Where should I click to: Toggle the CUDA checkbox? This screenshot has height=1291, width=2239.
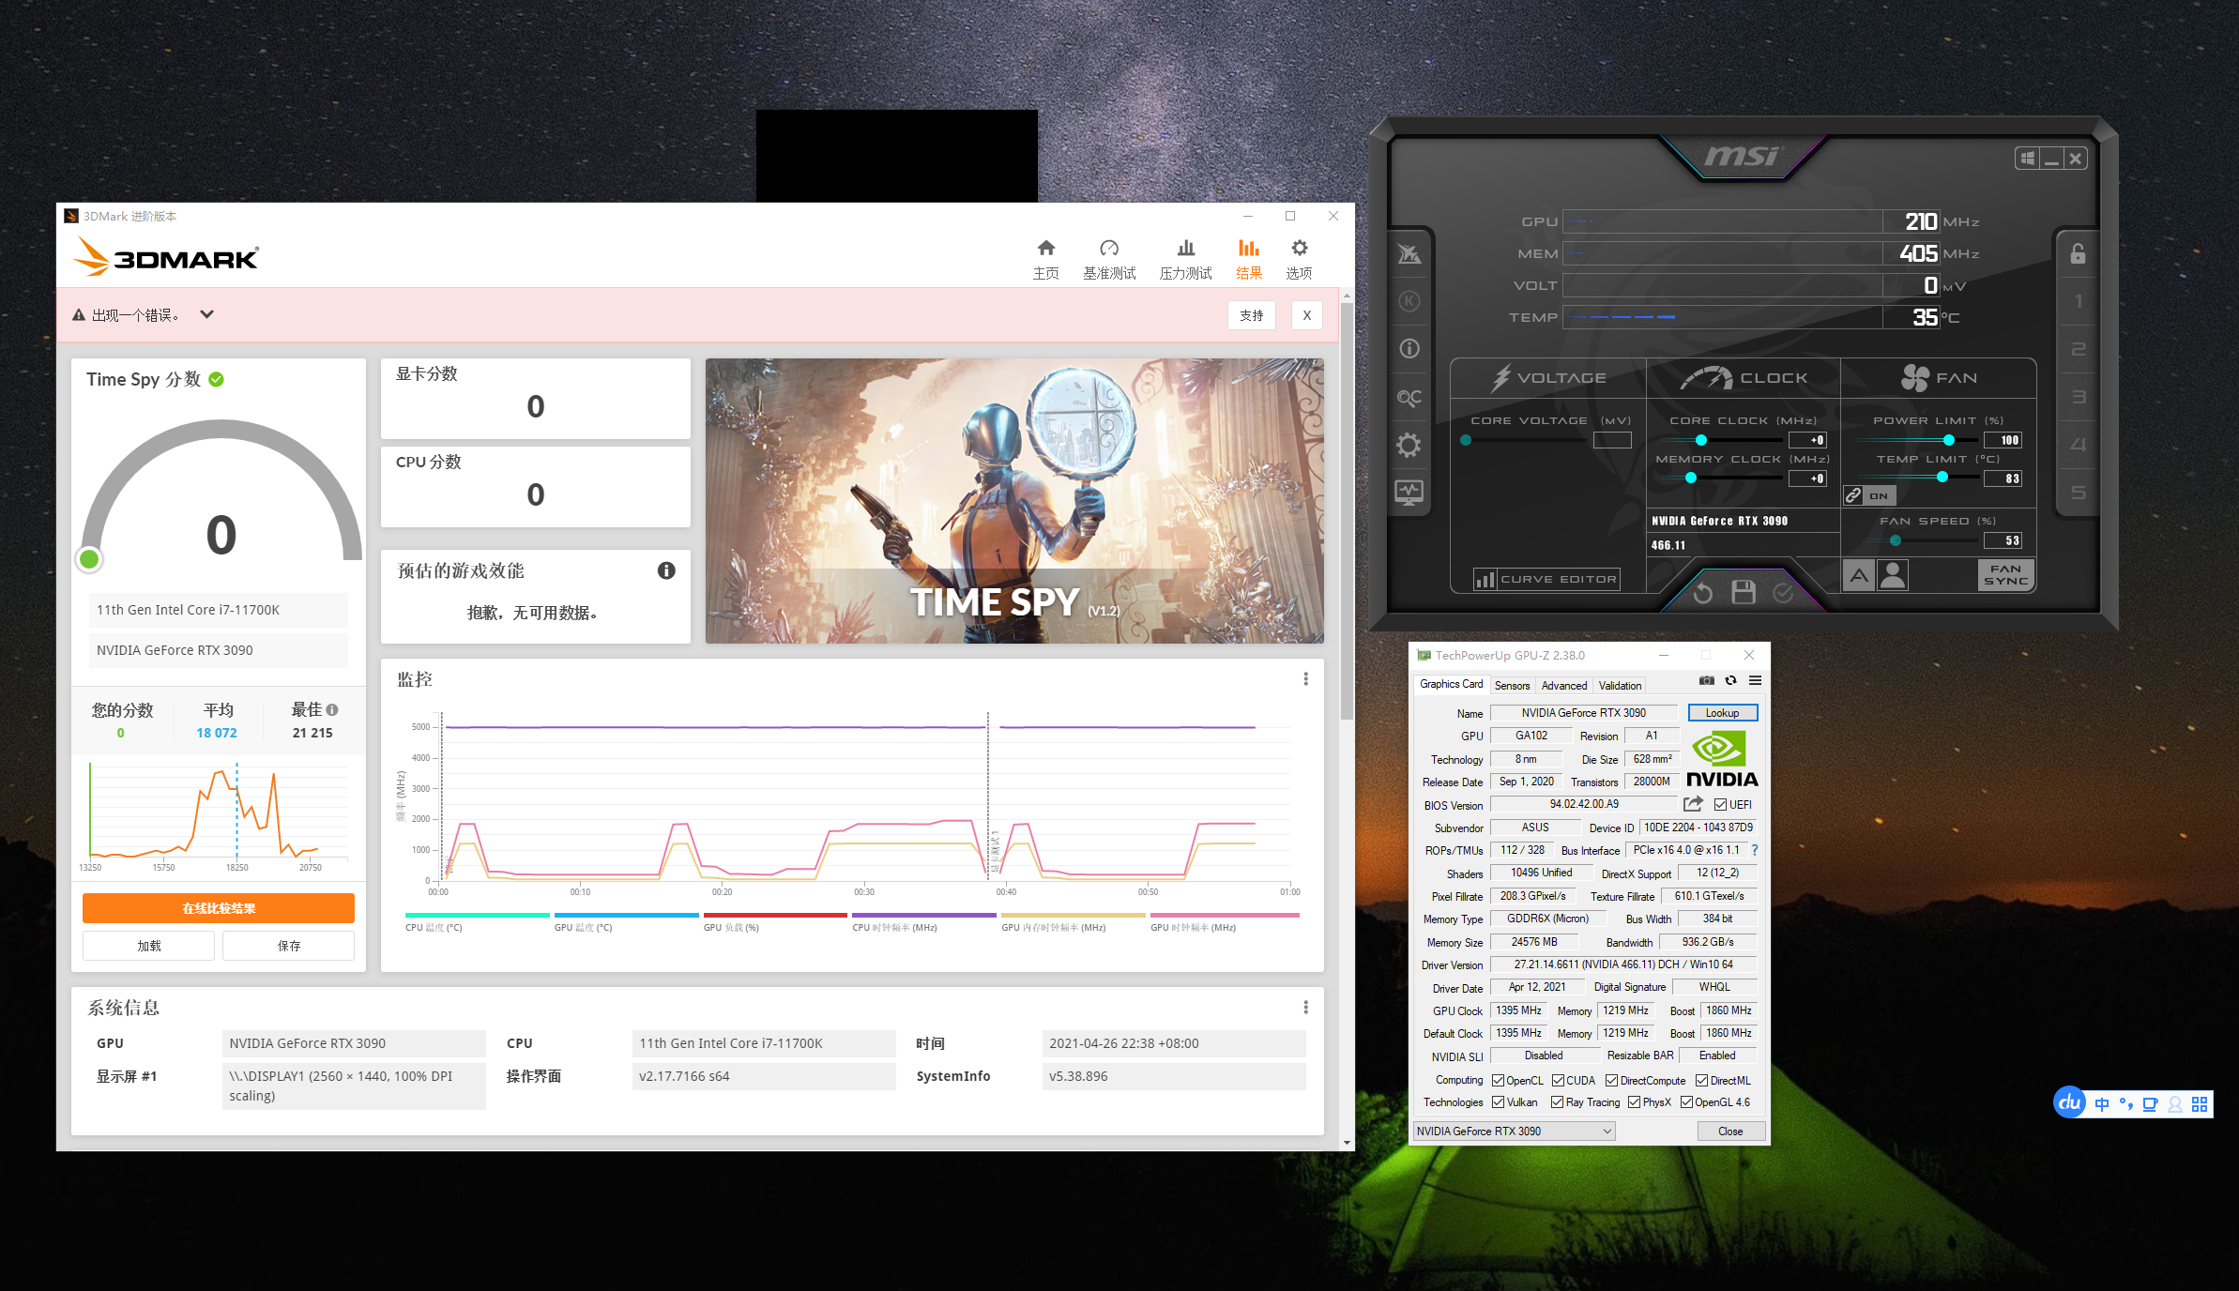pos(1558,1081)
